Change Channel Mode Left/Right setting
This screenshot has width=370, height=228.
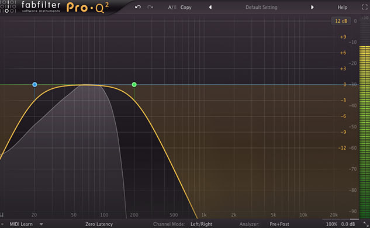pos(201,224)
